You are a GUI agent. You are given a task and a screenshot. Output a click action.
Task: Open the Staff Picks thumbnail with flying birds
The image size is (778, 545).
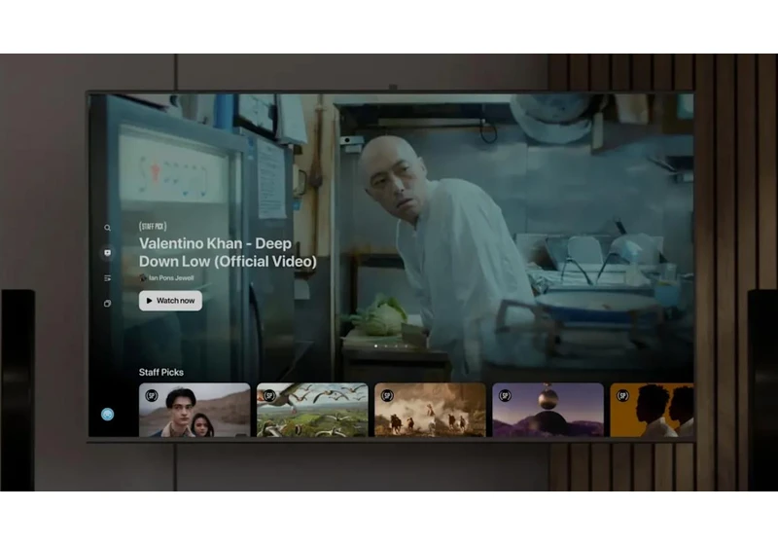312,410
